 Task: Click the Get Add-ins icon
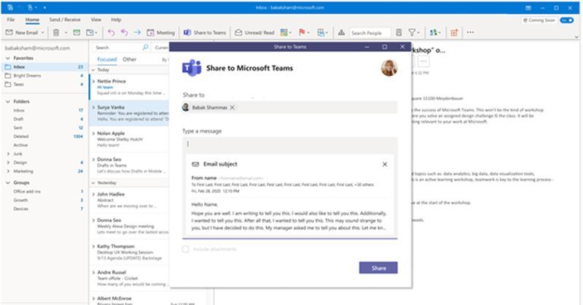[454, 33]
